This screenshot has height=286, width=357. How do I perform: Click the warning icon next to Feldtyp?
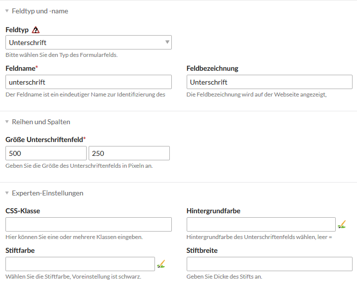tap(36, 30)
